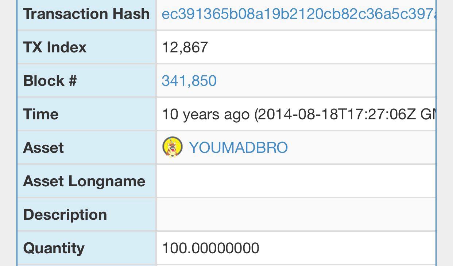Click the '10 years ago' relative time text
The height and width of the screenshot is (266, 453).
(205, 114)
